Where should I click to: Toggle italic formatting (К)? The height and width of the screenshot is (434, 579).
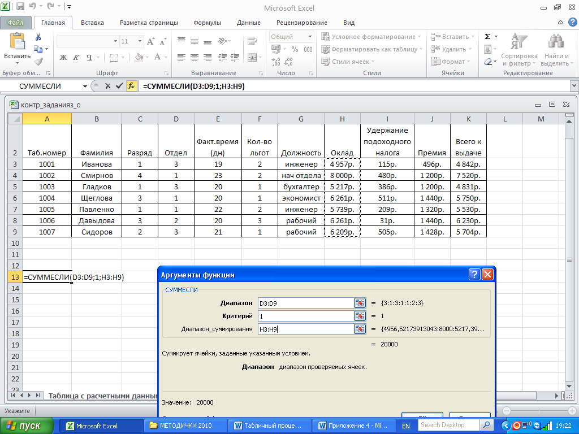[x=76, y=57]
